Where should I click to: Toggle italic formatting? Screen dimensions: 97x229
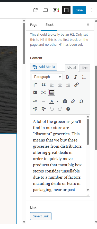pyautogui.click(x=75, y=77)
